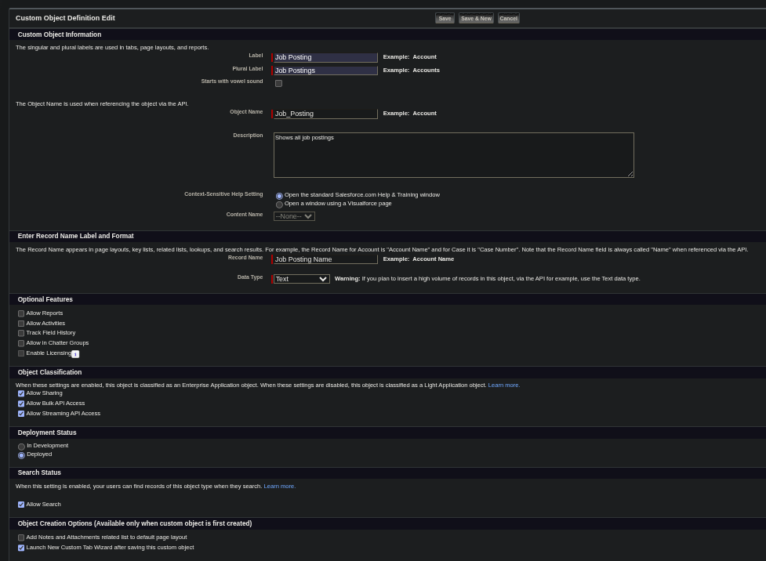
Task: Enable Track Field History
Action: [20, 333]
